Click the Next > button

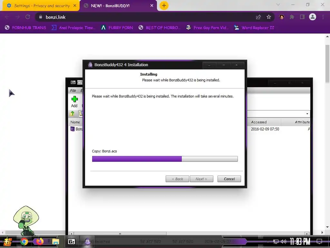tap(201, 179)
